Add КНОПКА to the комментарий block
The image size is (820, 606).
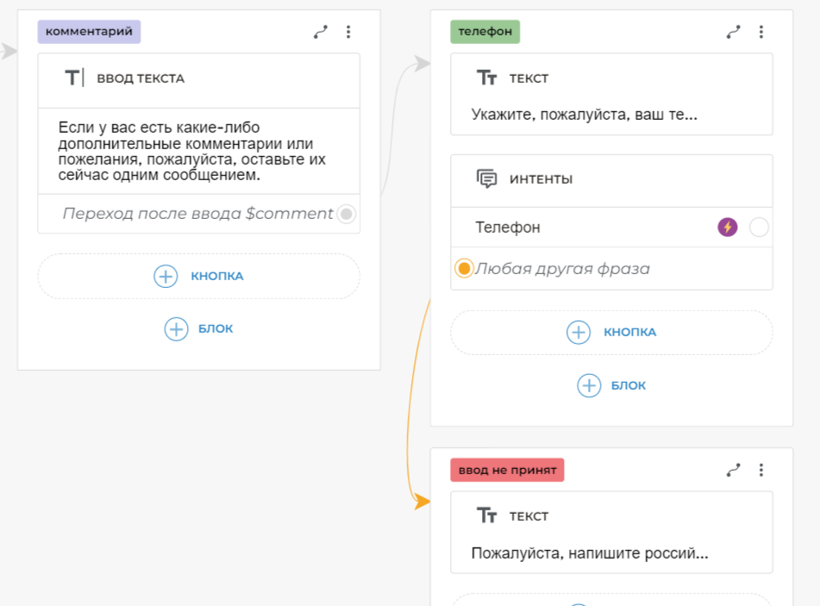coord(198,276)
